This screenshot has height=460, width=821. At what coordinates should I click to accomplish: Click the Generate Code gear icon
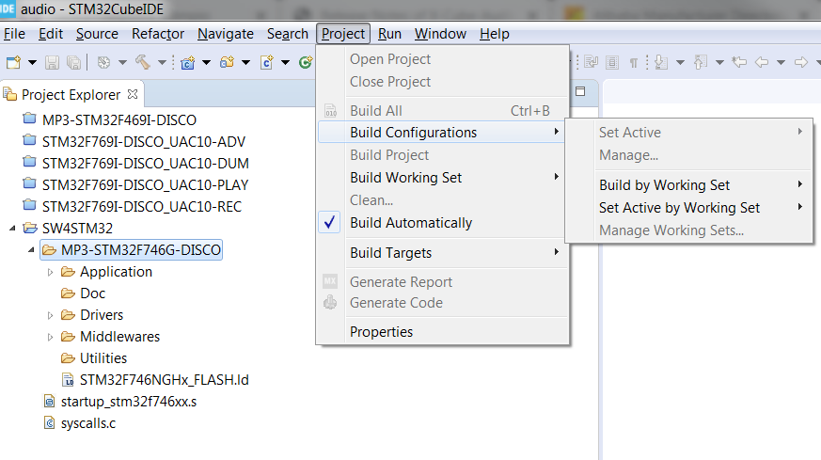(x=330, y=302)
